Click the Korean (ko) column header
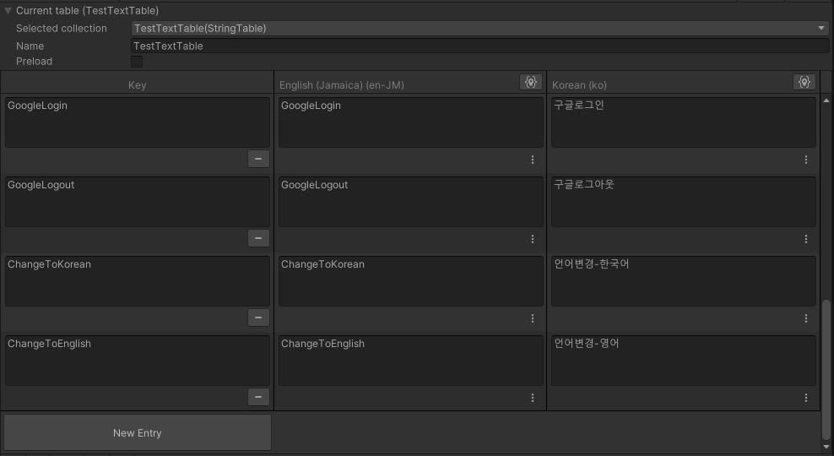The height and width of the screenshot is (456, 834). click(579, 85)
